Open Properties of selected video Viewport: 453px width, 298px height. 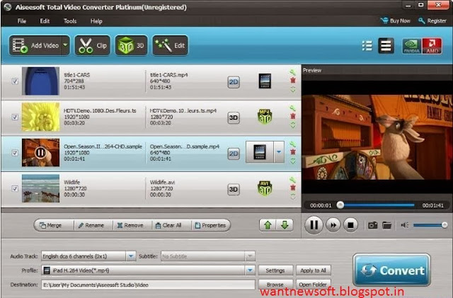211,225
